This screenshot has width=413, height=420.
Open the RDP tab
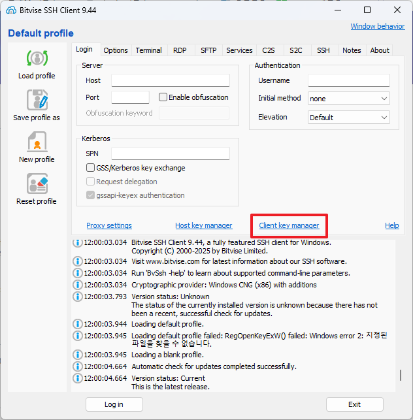tap(180, 50)
